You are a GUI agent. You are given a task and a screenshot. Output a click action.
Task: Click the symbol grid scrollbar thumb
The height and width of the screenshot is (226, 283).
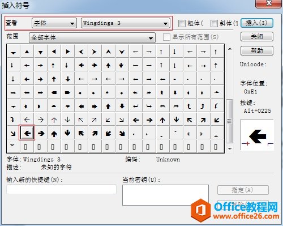(230, 121)
